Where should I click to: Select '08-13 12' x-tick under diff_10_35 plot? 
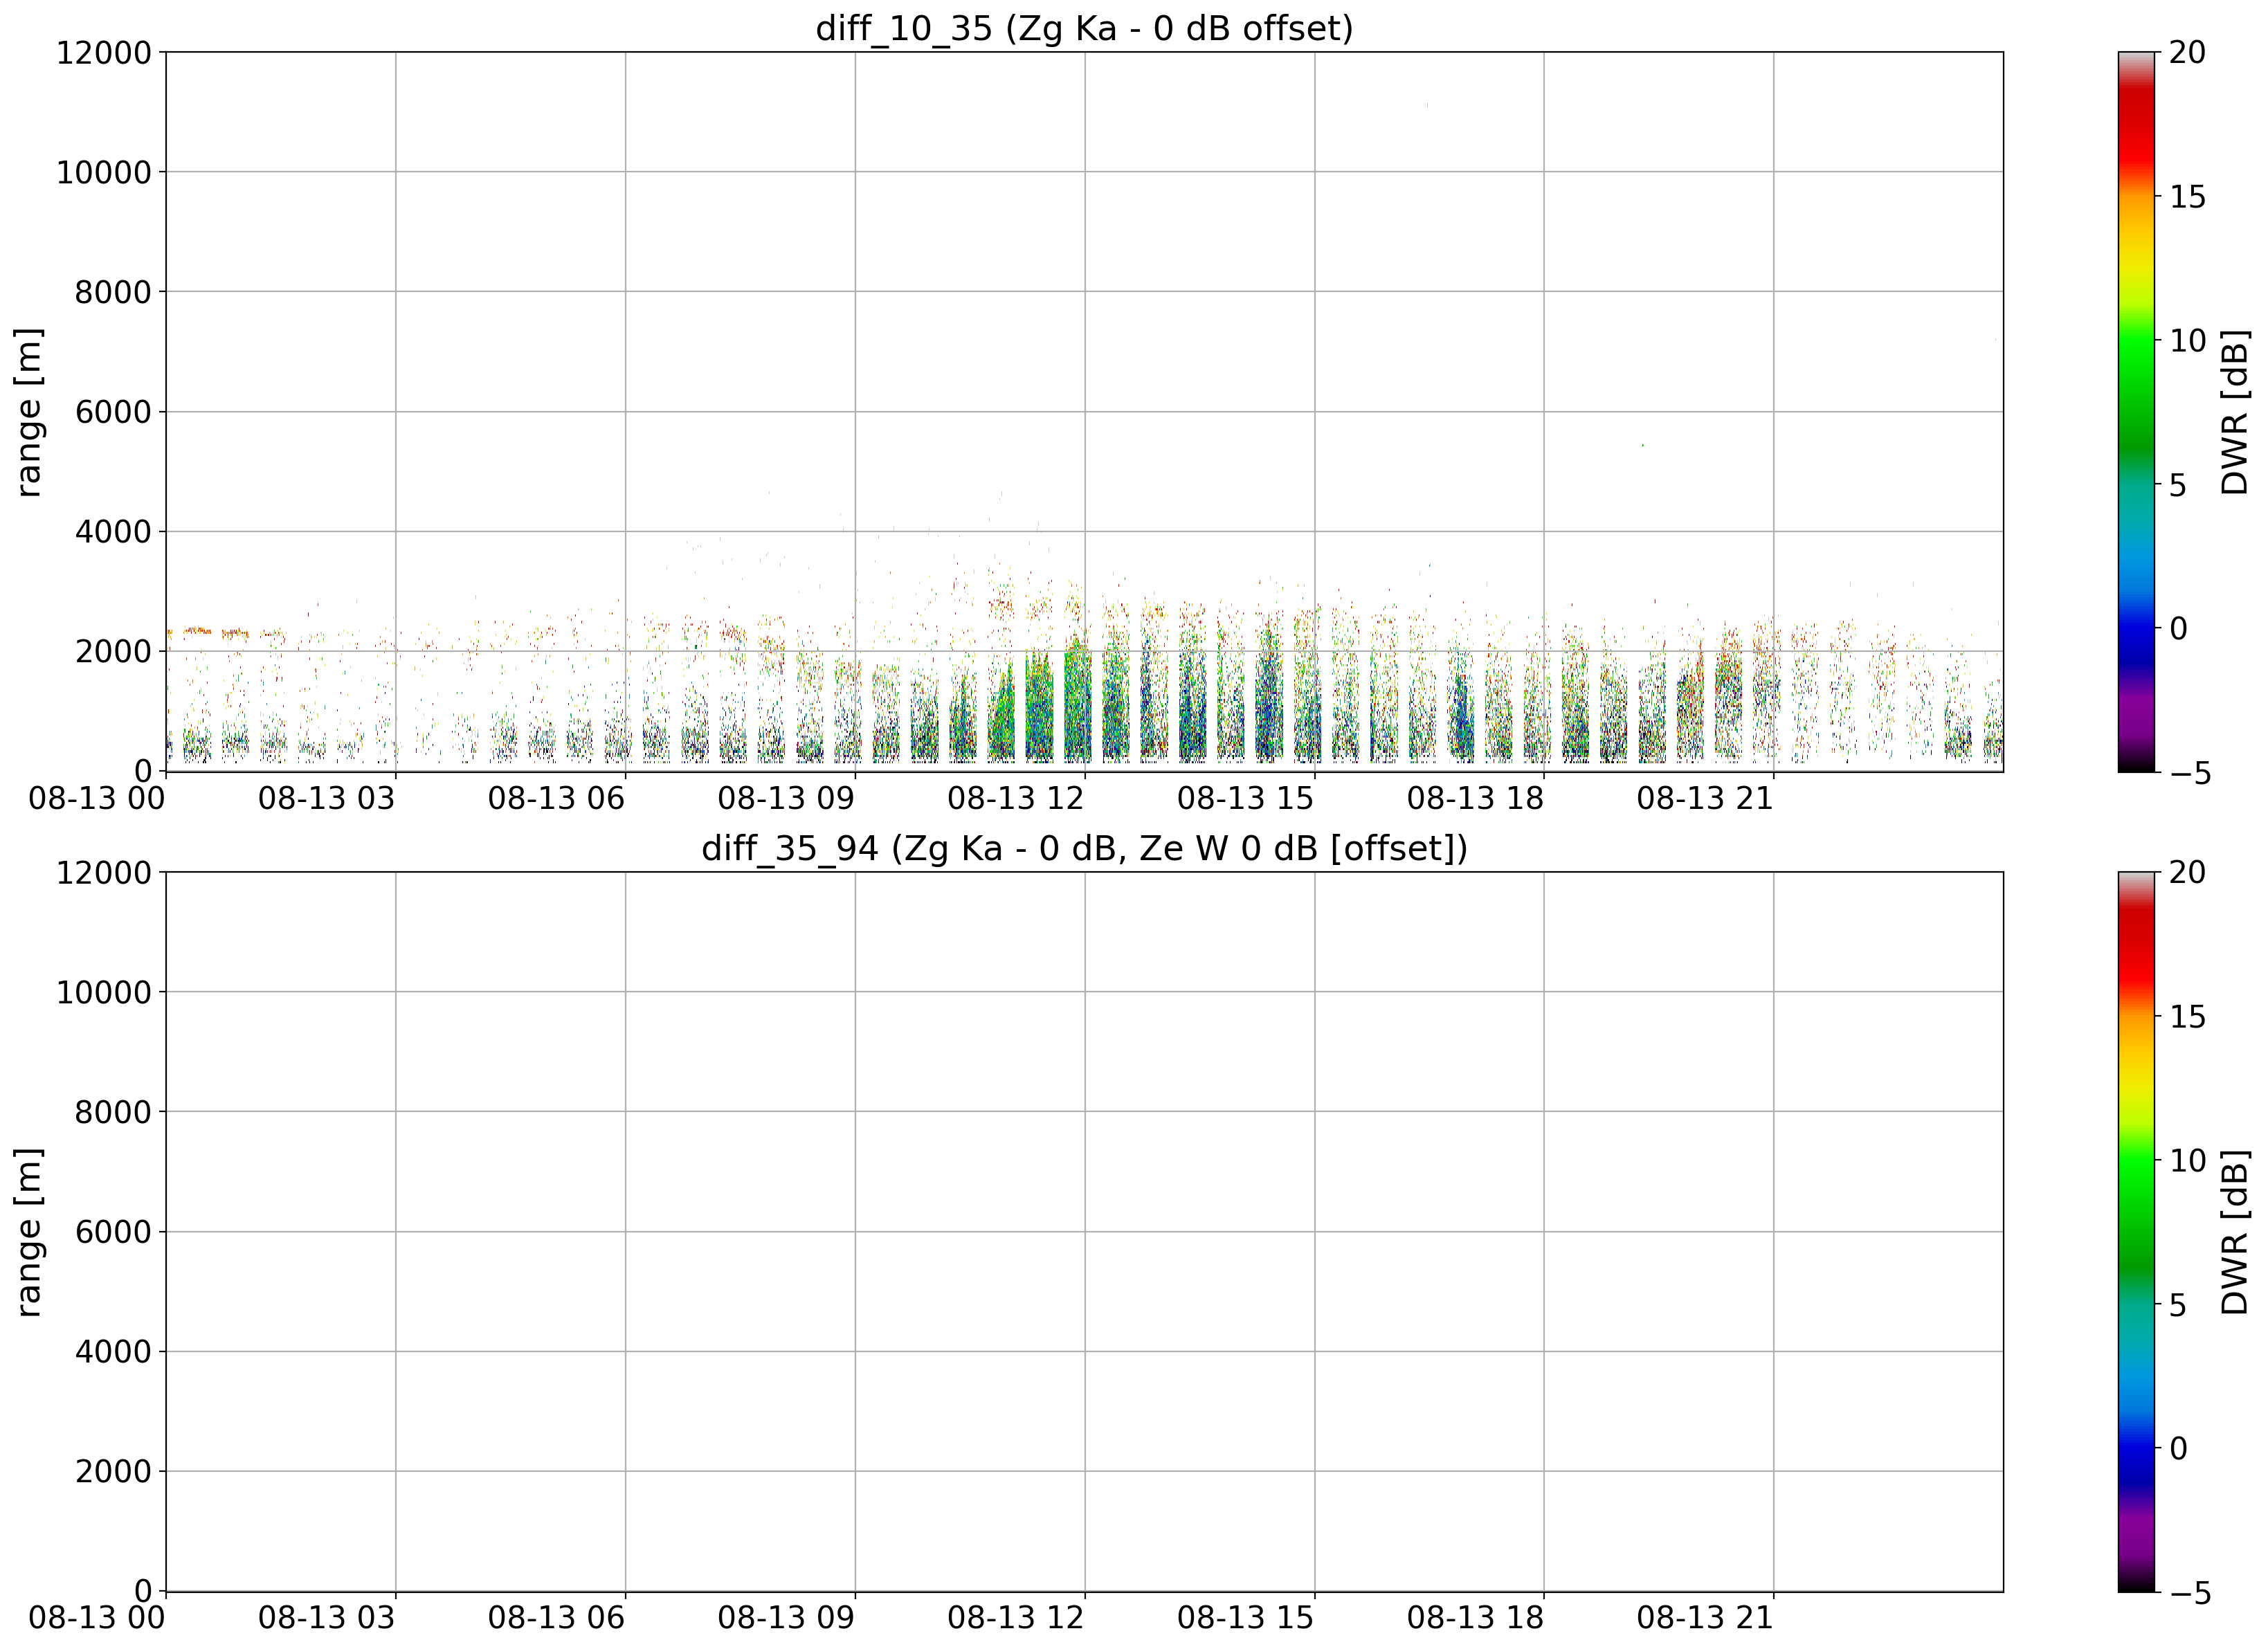[1016, 798]
